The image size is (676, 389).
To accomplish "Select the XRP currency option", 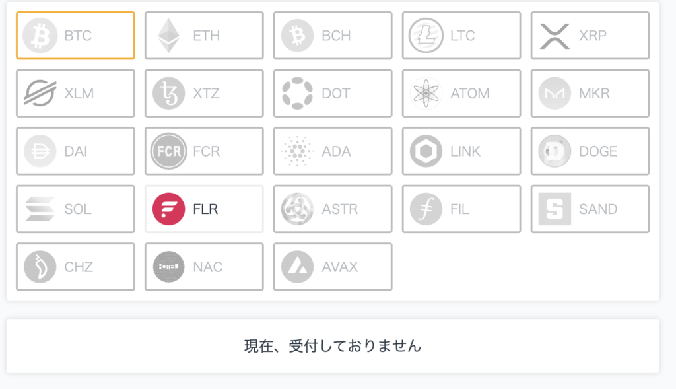I will [x=590, y=36].
